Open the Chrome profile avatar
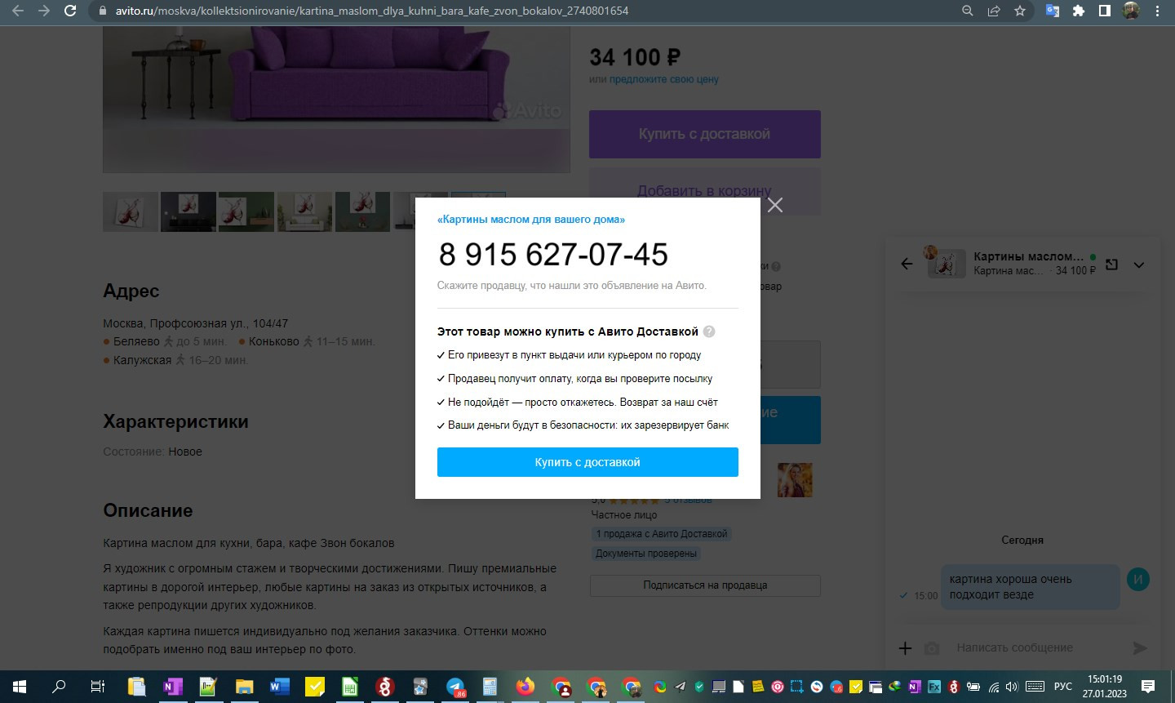 coord(1131,11)
